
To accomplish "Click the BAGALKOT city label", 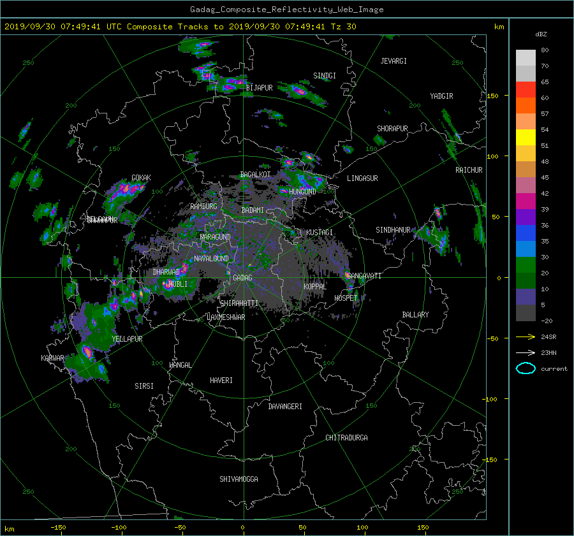I will tap(255, 175).
